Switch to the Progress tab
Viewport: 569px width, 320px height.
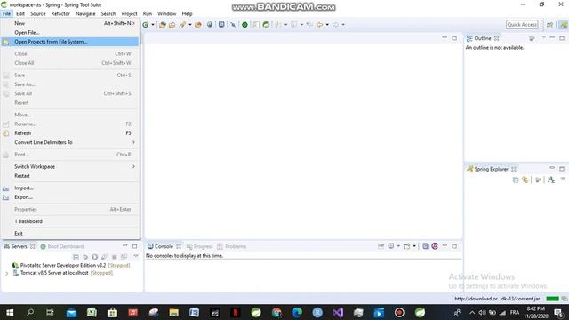click(x=199, y=246)
